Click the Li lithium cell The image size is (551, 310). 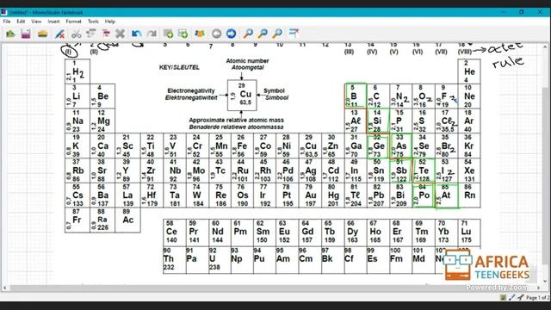click(x=77, y=96)
